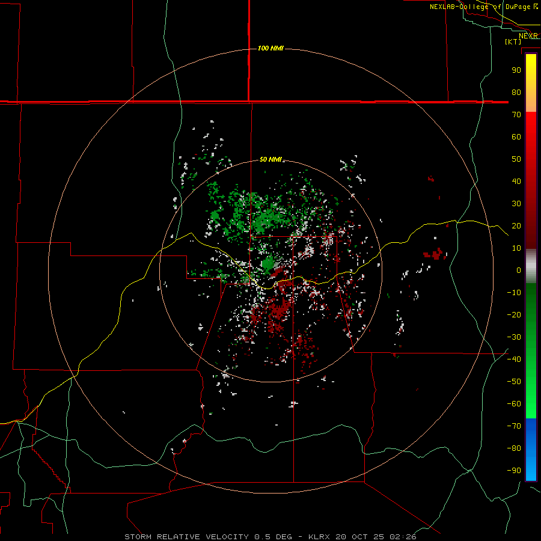Select the 0 value on velocity scale
The width and height of the screenshot is (541, 541).
pos(519,270)
